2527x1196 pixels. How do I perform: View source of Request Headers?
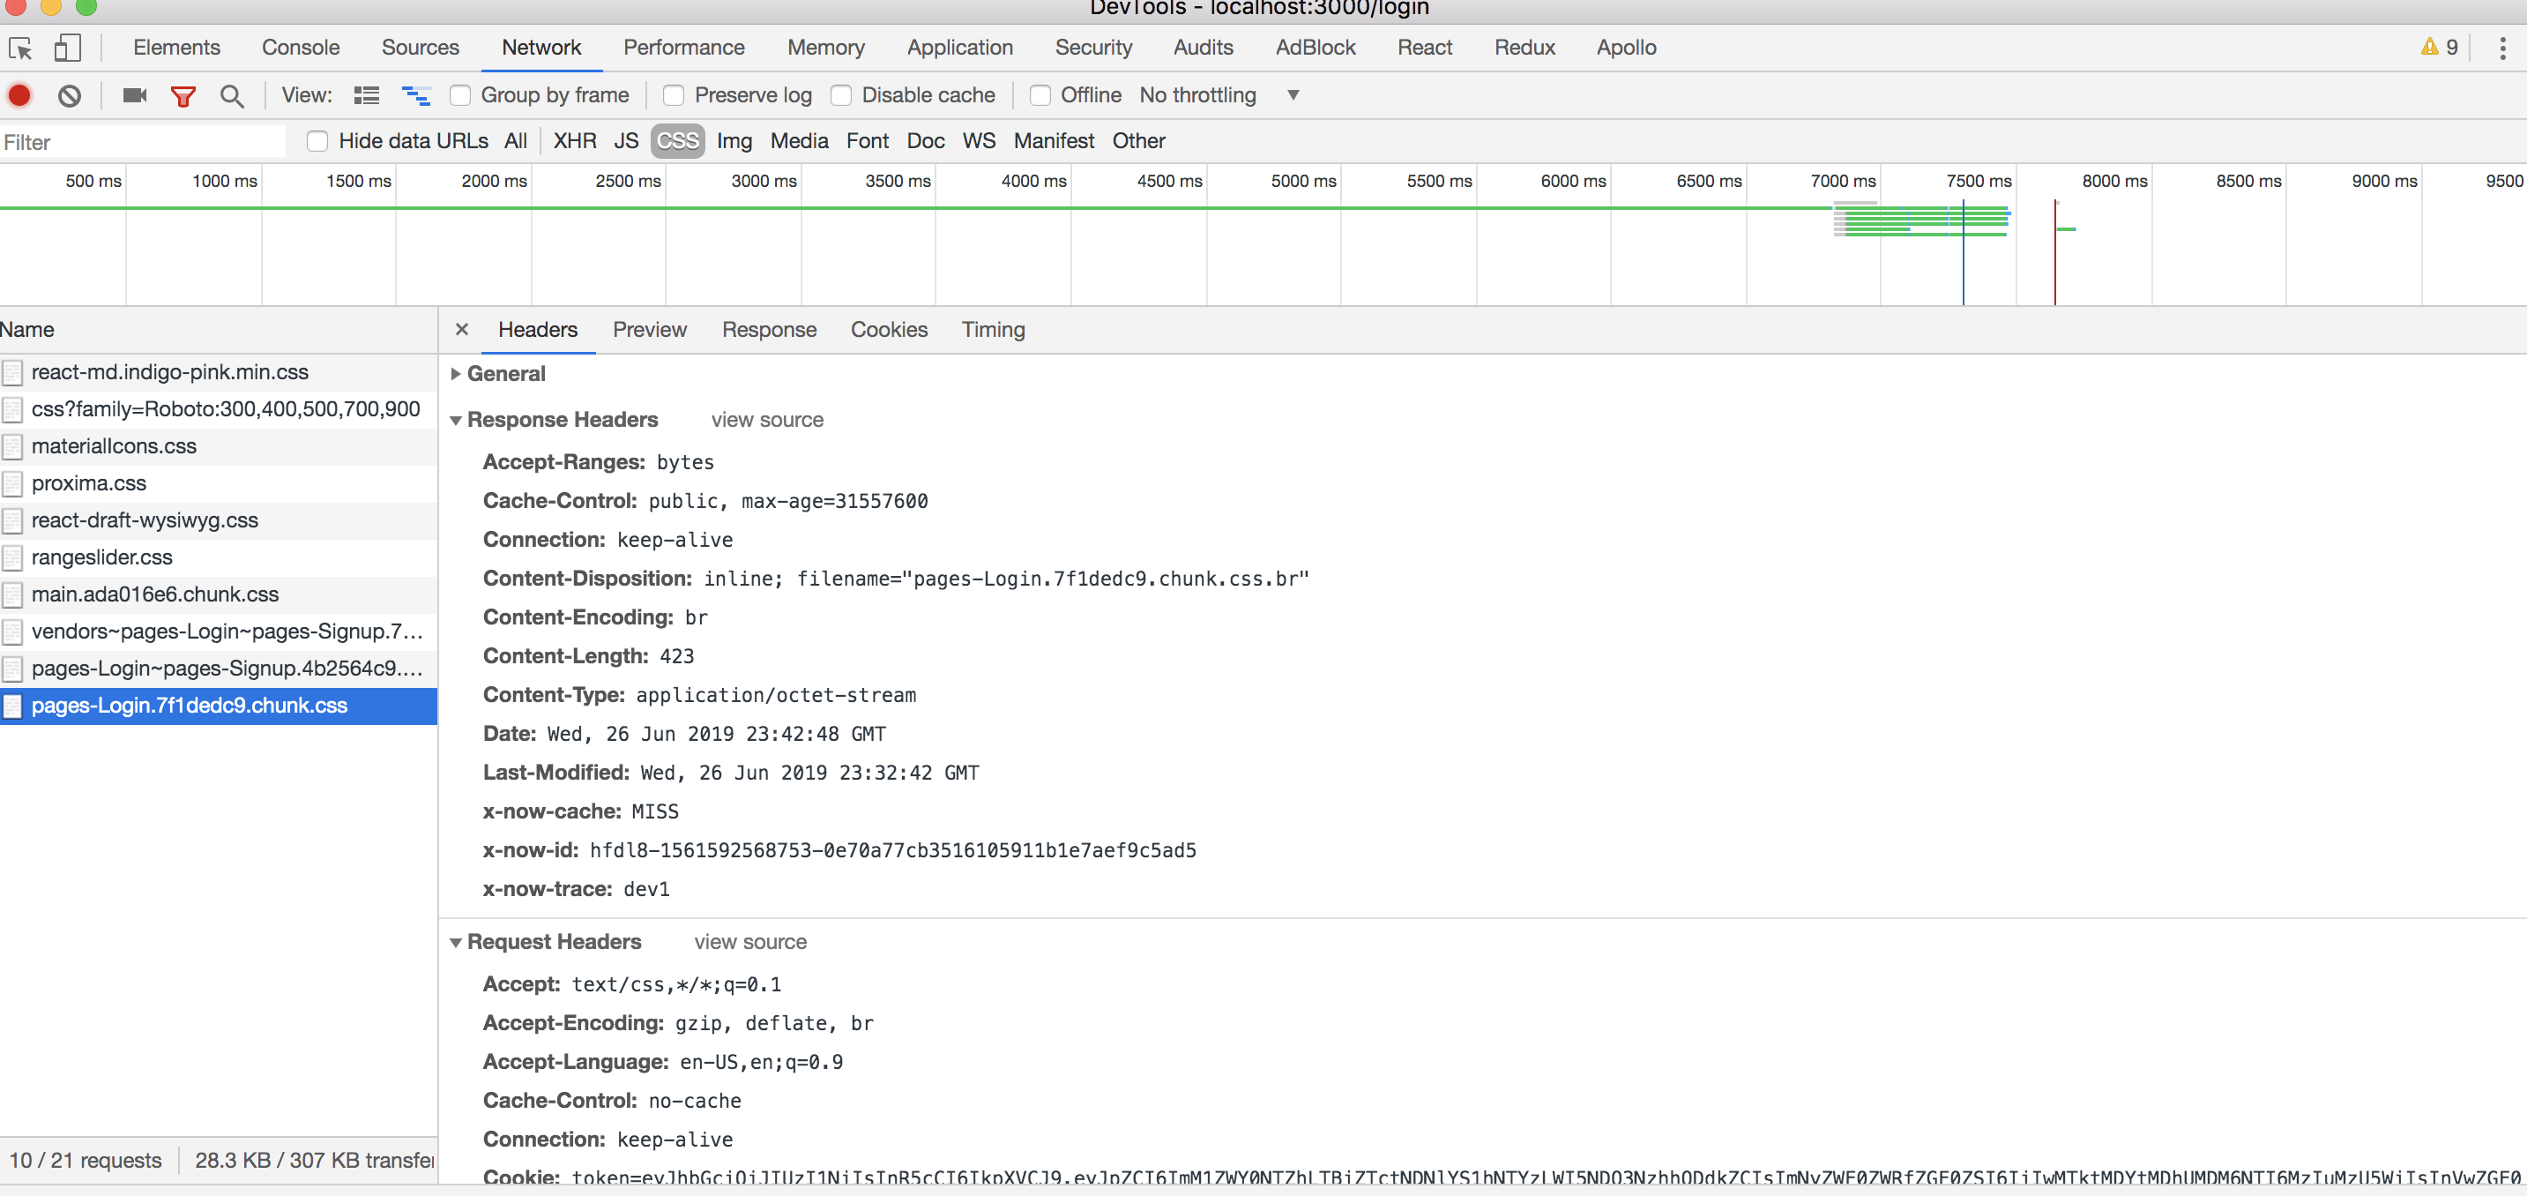tap(749, 942)
